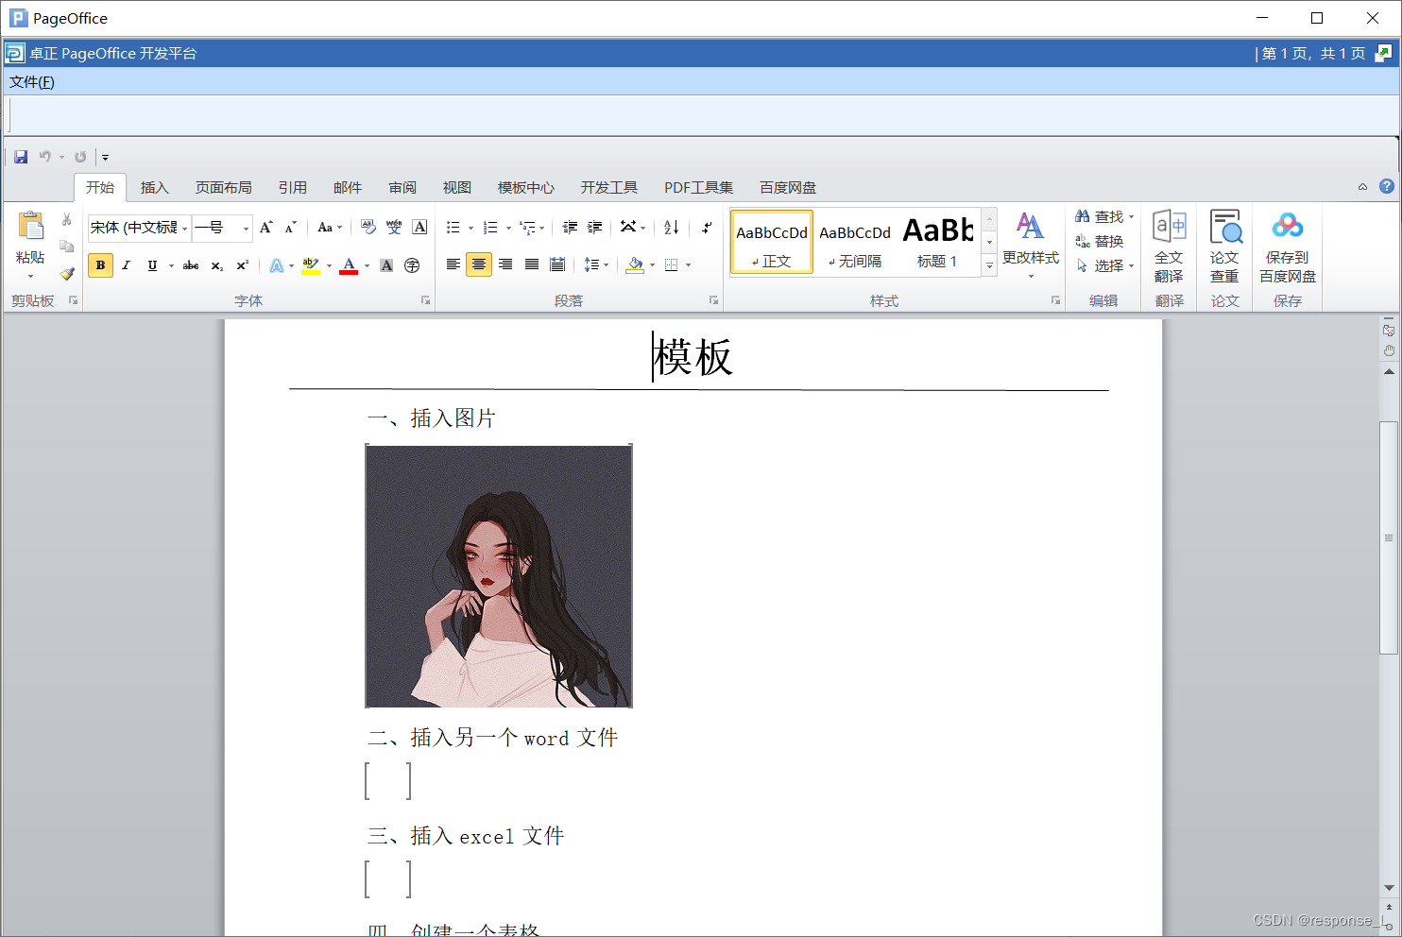Image resolution: width=1402 pixels, height=937 pixels.
Task: Toggle Justify alignment
Action: point(532,264)
